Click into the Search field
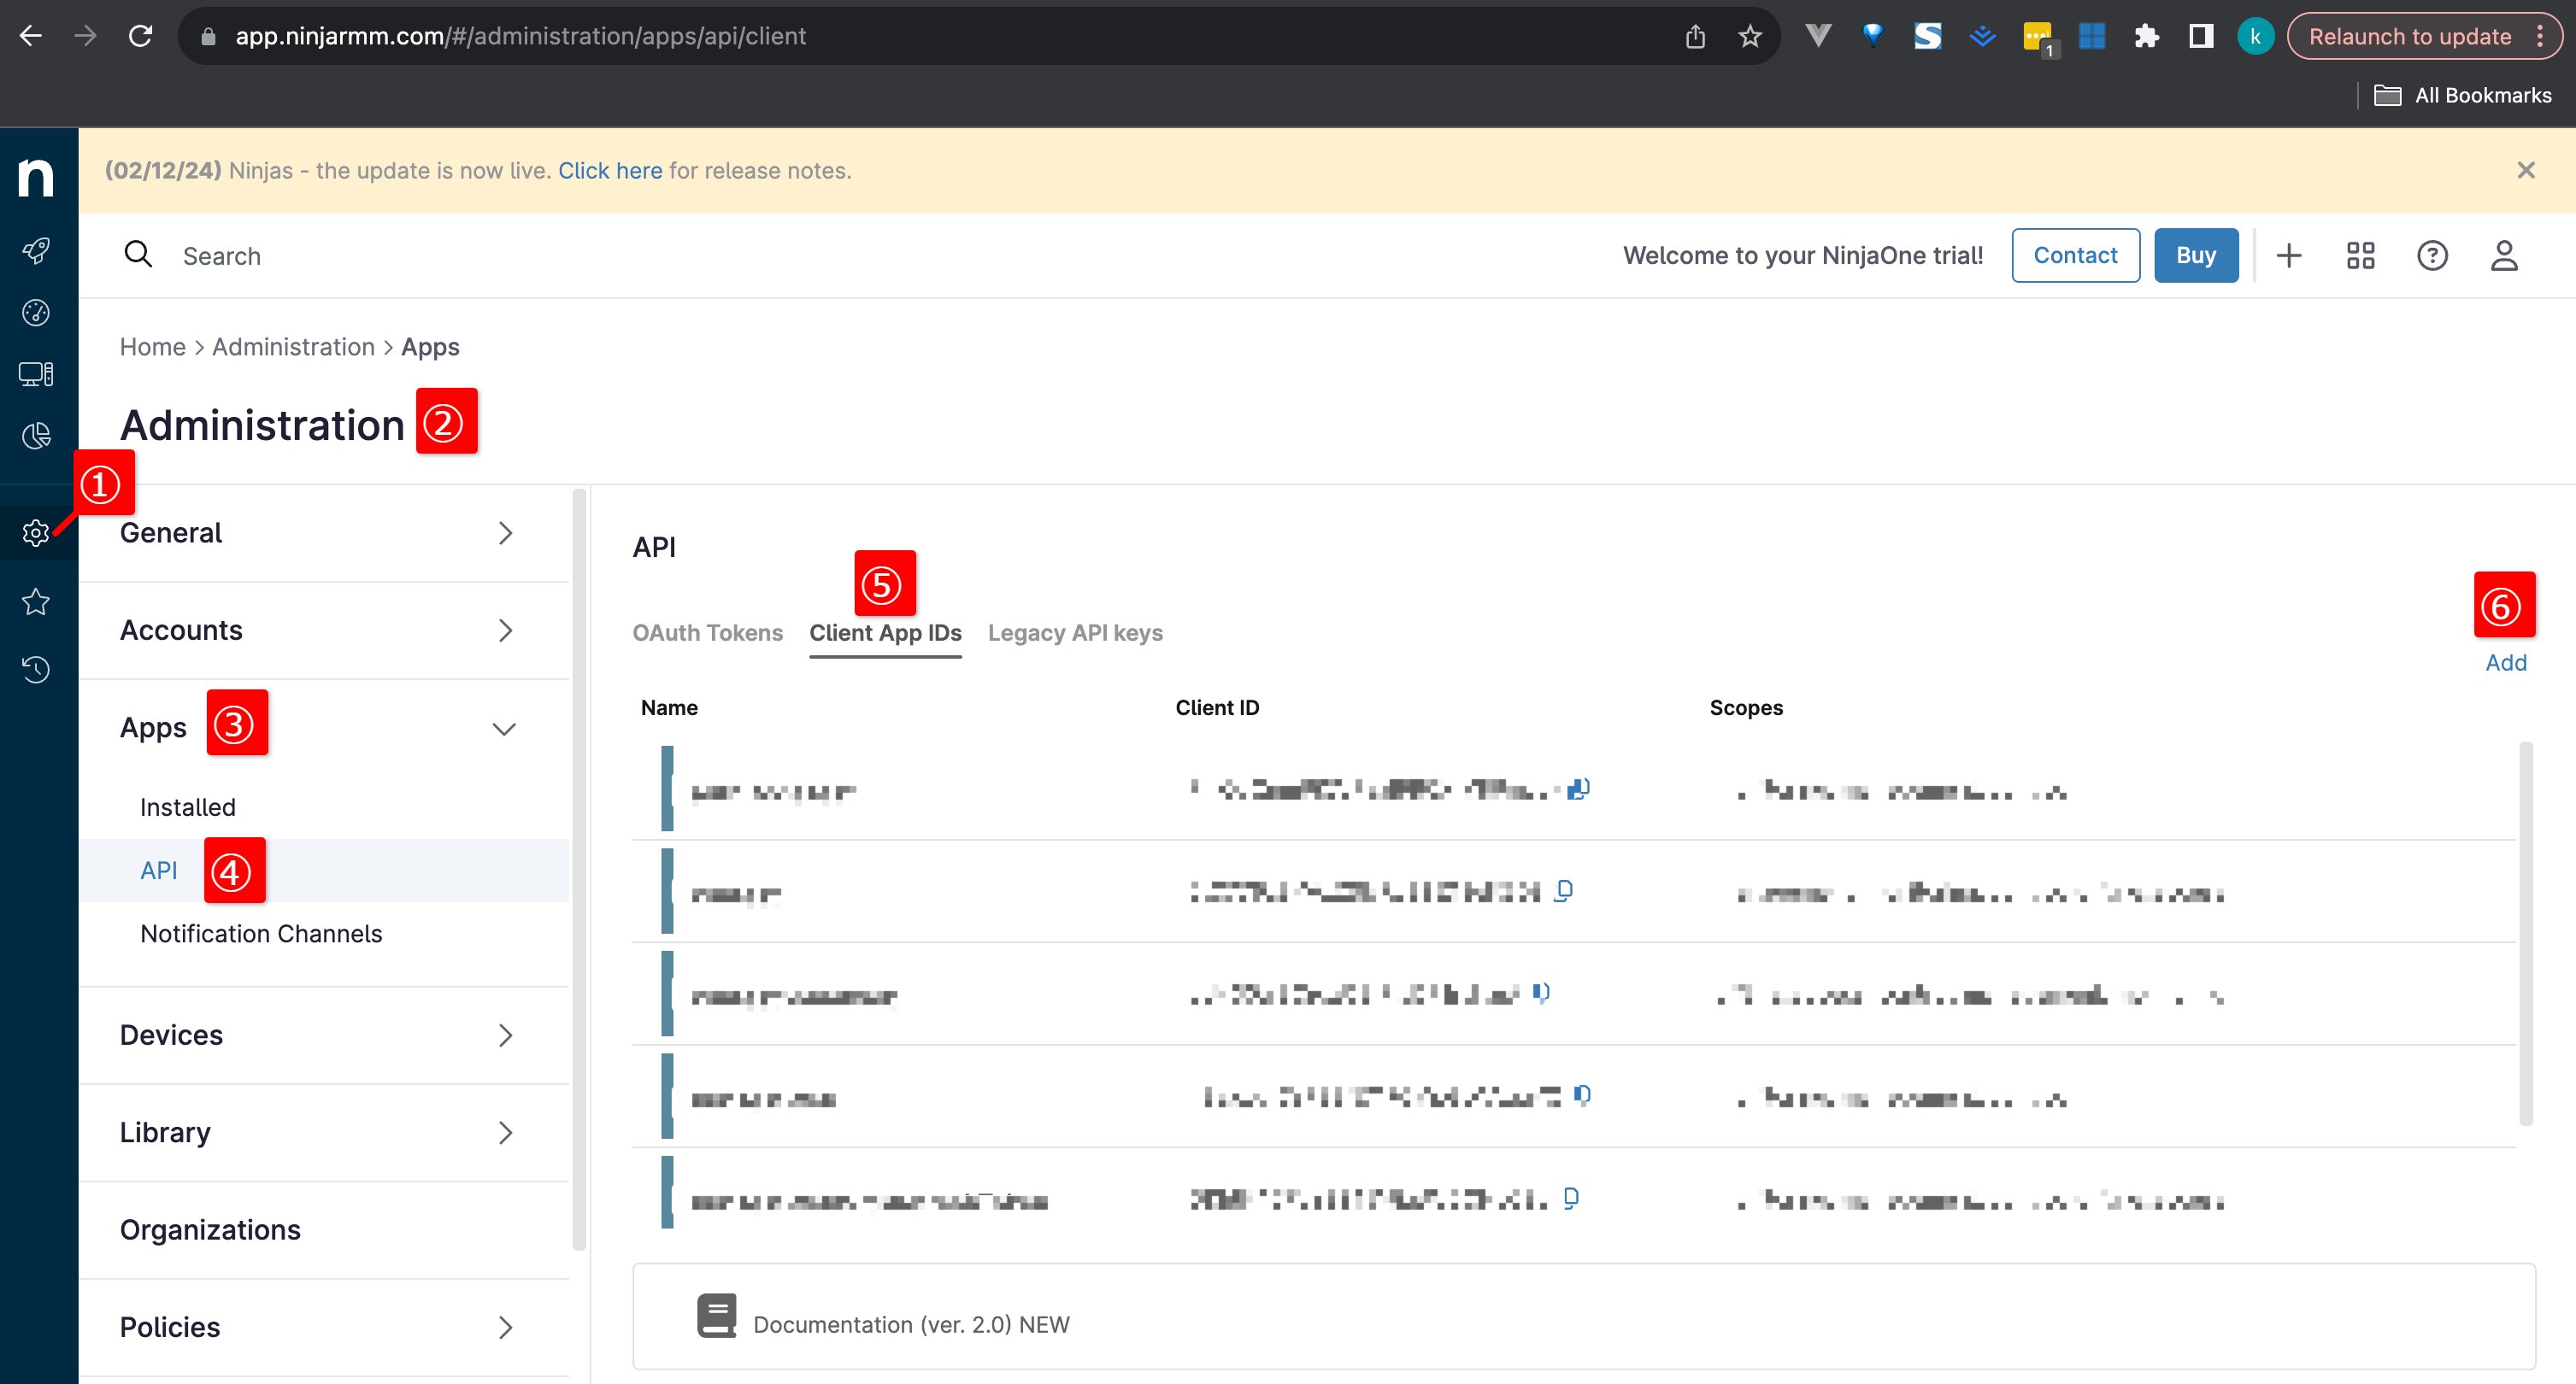 (222, 257)
